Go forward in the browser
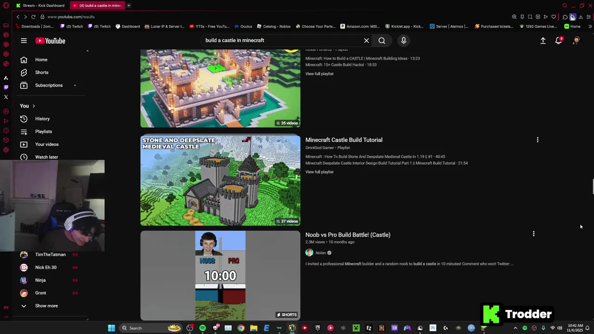This screenshot has width=594, height=334. coord(25,17)
